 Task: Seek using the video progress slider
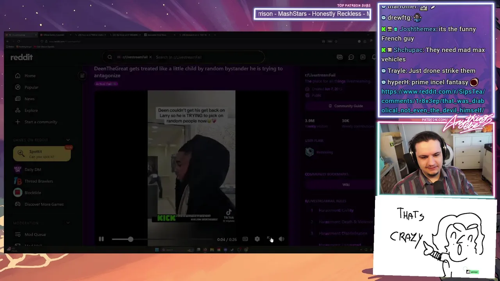(x=162, y=239)
